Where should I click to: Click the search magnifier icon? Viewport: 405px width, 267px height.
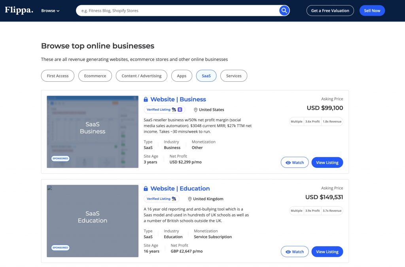(x=284, y=10)
